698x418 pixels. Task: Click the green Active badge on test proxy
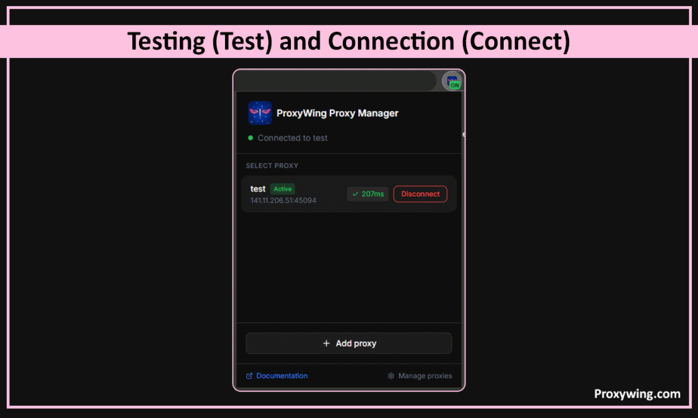coord(282,189)
